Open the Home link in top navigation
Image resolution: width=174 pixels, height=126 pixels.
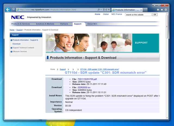pyautogui.click(x=97, y=14)
